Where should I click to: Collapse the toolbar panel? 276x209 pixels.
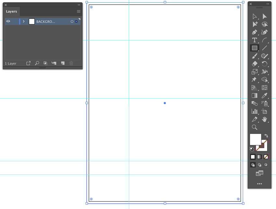point(267,4)
